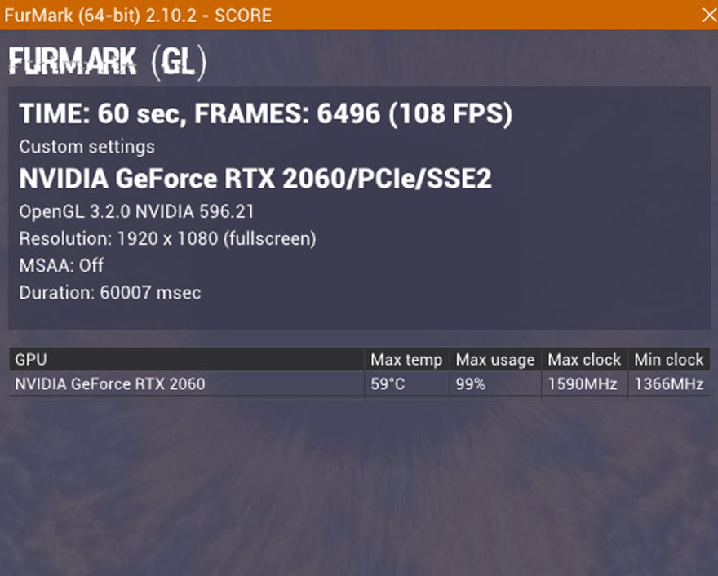Click the FurMark (64-bit) 2.10.2 title bar
This screenshot has height=576, width=718.
pos(359,16)
